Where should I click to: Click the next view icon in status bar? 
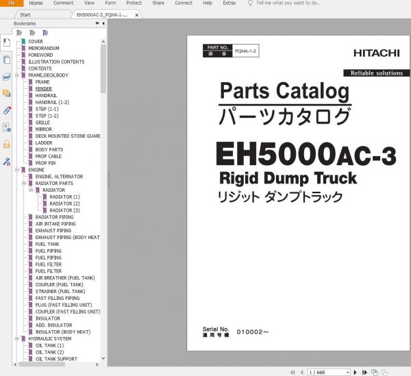click(384, 373)
